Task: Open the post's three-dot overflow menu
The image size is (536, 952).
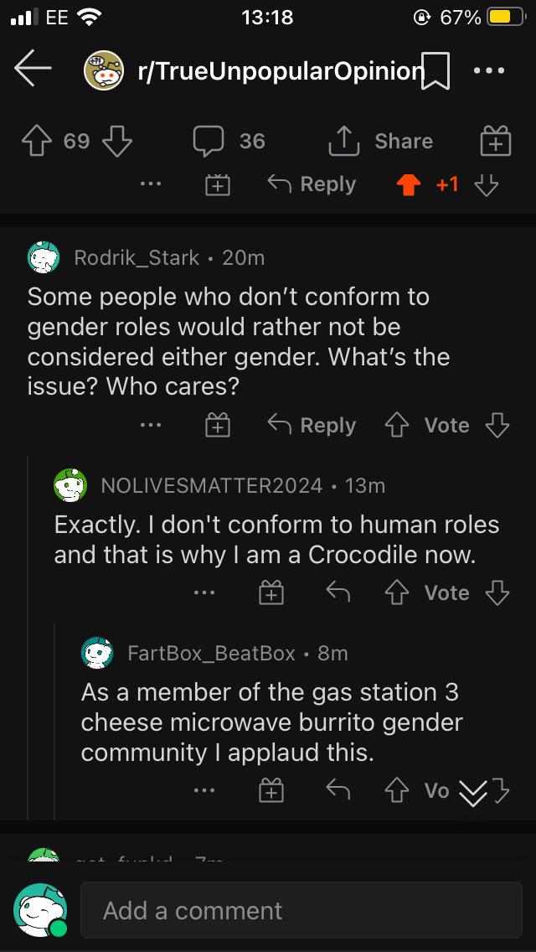Action: coord(489,71)
